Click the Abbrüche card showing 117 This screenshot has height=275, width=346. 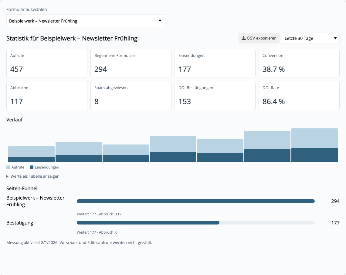47,96
